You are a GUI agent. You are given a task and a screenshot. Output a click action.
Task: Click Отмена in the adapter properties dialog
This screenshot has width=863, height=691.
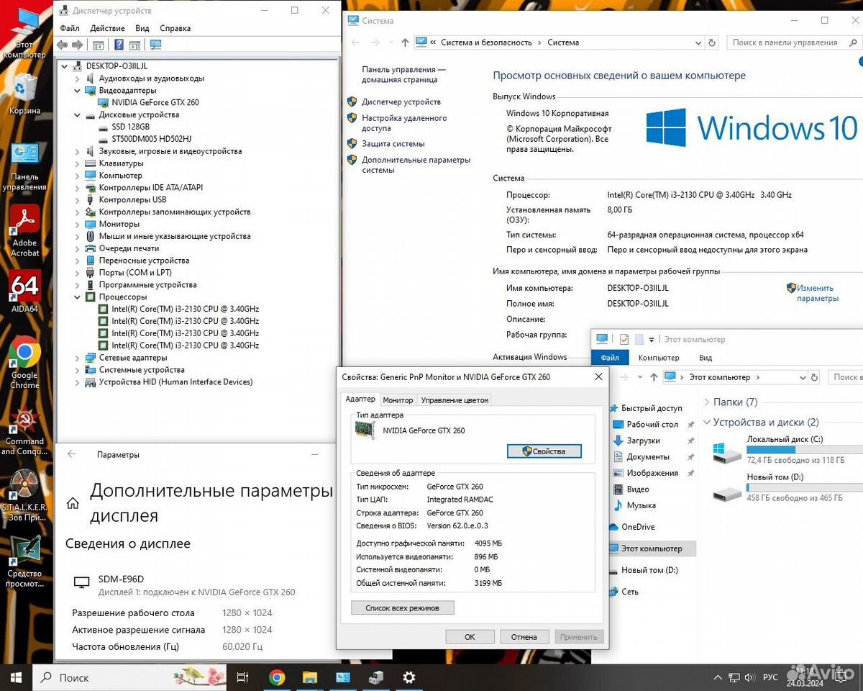[x=524, y=637]
